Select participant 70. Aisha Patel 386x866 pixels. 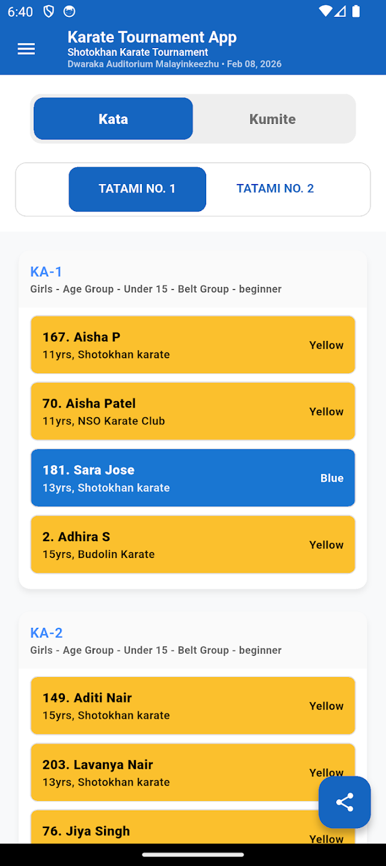pos(192,411)
